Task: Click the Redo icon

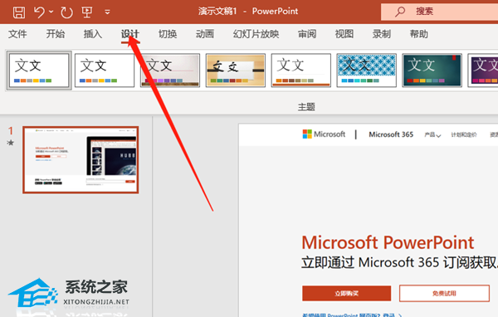Action: pyautogui.click(x=66, y=12)
